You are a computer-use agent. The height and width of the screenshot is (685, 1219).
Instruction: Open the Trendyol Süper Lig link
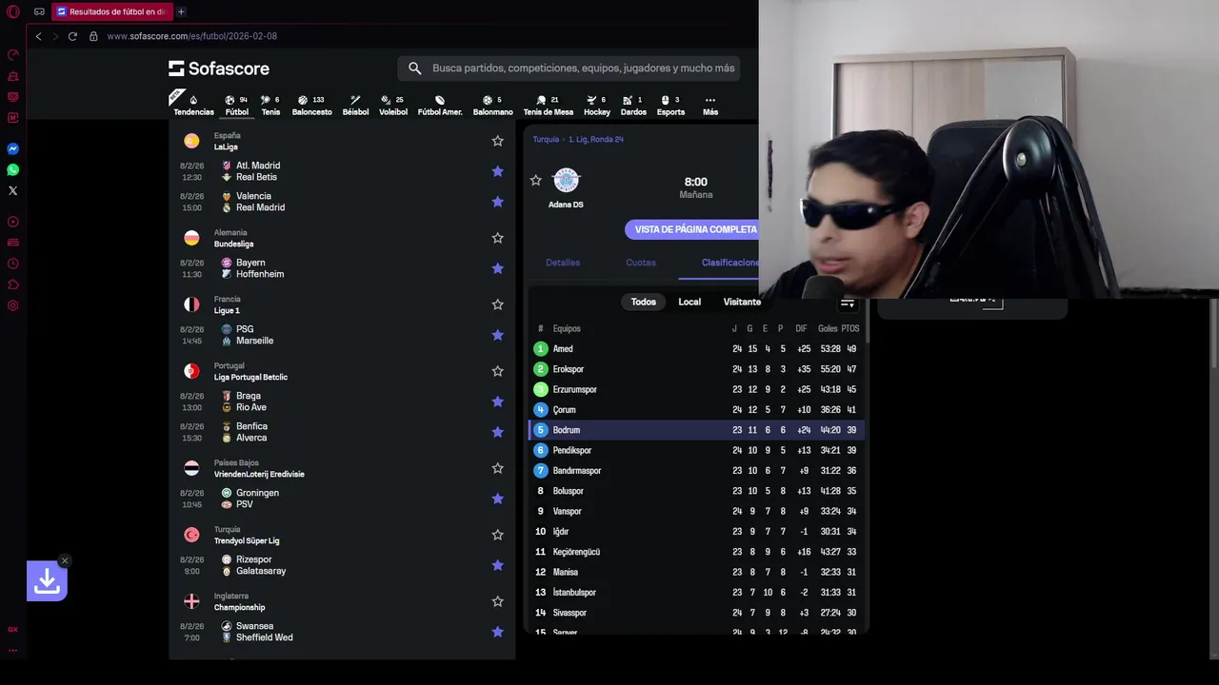point(247,540)
